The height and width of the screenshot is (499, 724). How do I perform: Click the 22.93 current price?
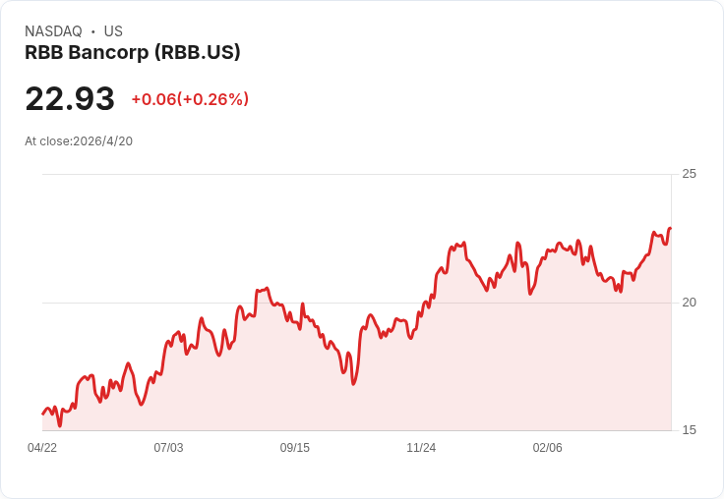point(70,98)
